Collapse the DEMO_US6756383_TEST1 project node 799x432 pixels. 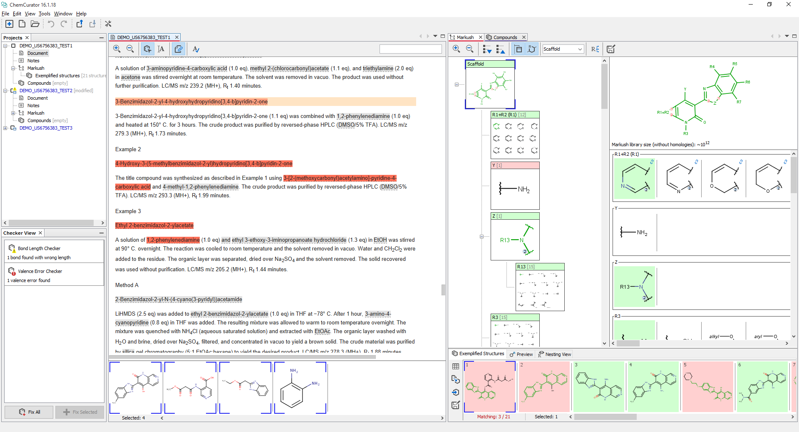[5, 46]
